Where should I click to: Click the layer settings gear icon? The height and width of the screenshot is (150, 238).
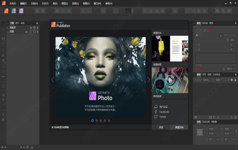[x=232, y=80]
